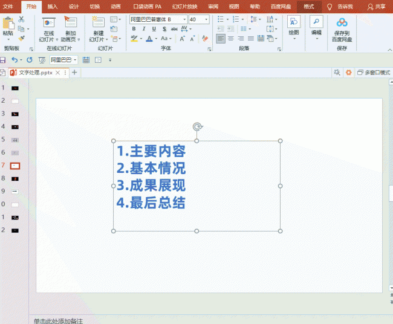Click the slide Reset icon
This screenshot has height=324, width=393.
coord(114,29)
